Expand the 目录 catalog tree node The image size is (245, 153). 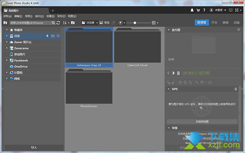point(7,36)
